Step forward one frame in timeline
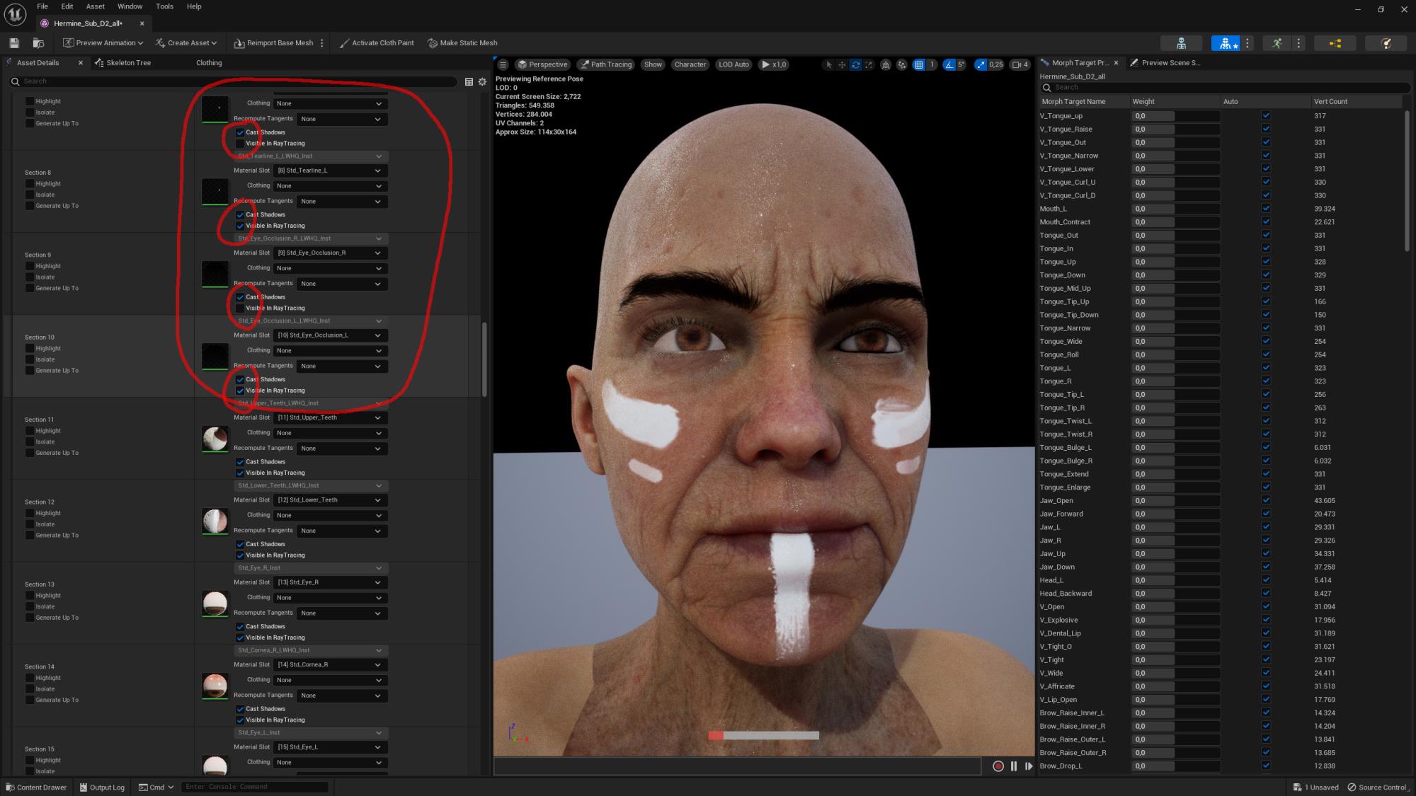Screen dimensions: 1416x796 [1029, 766]
